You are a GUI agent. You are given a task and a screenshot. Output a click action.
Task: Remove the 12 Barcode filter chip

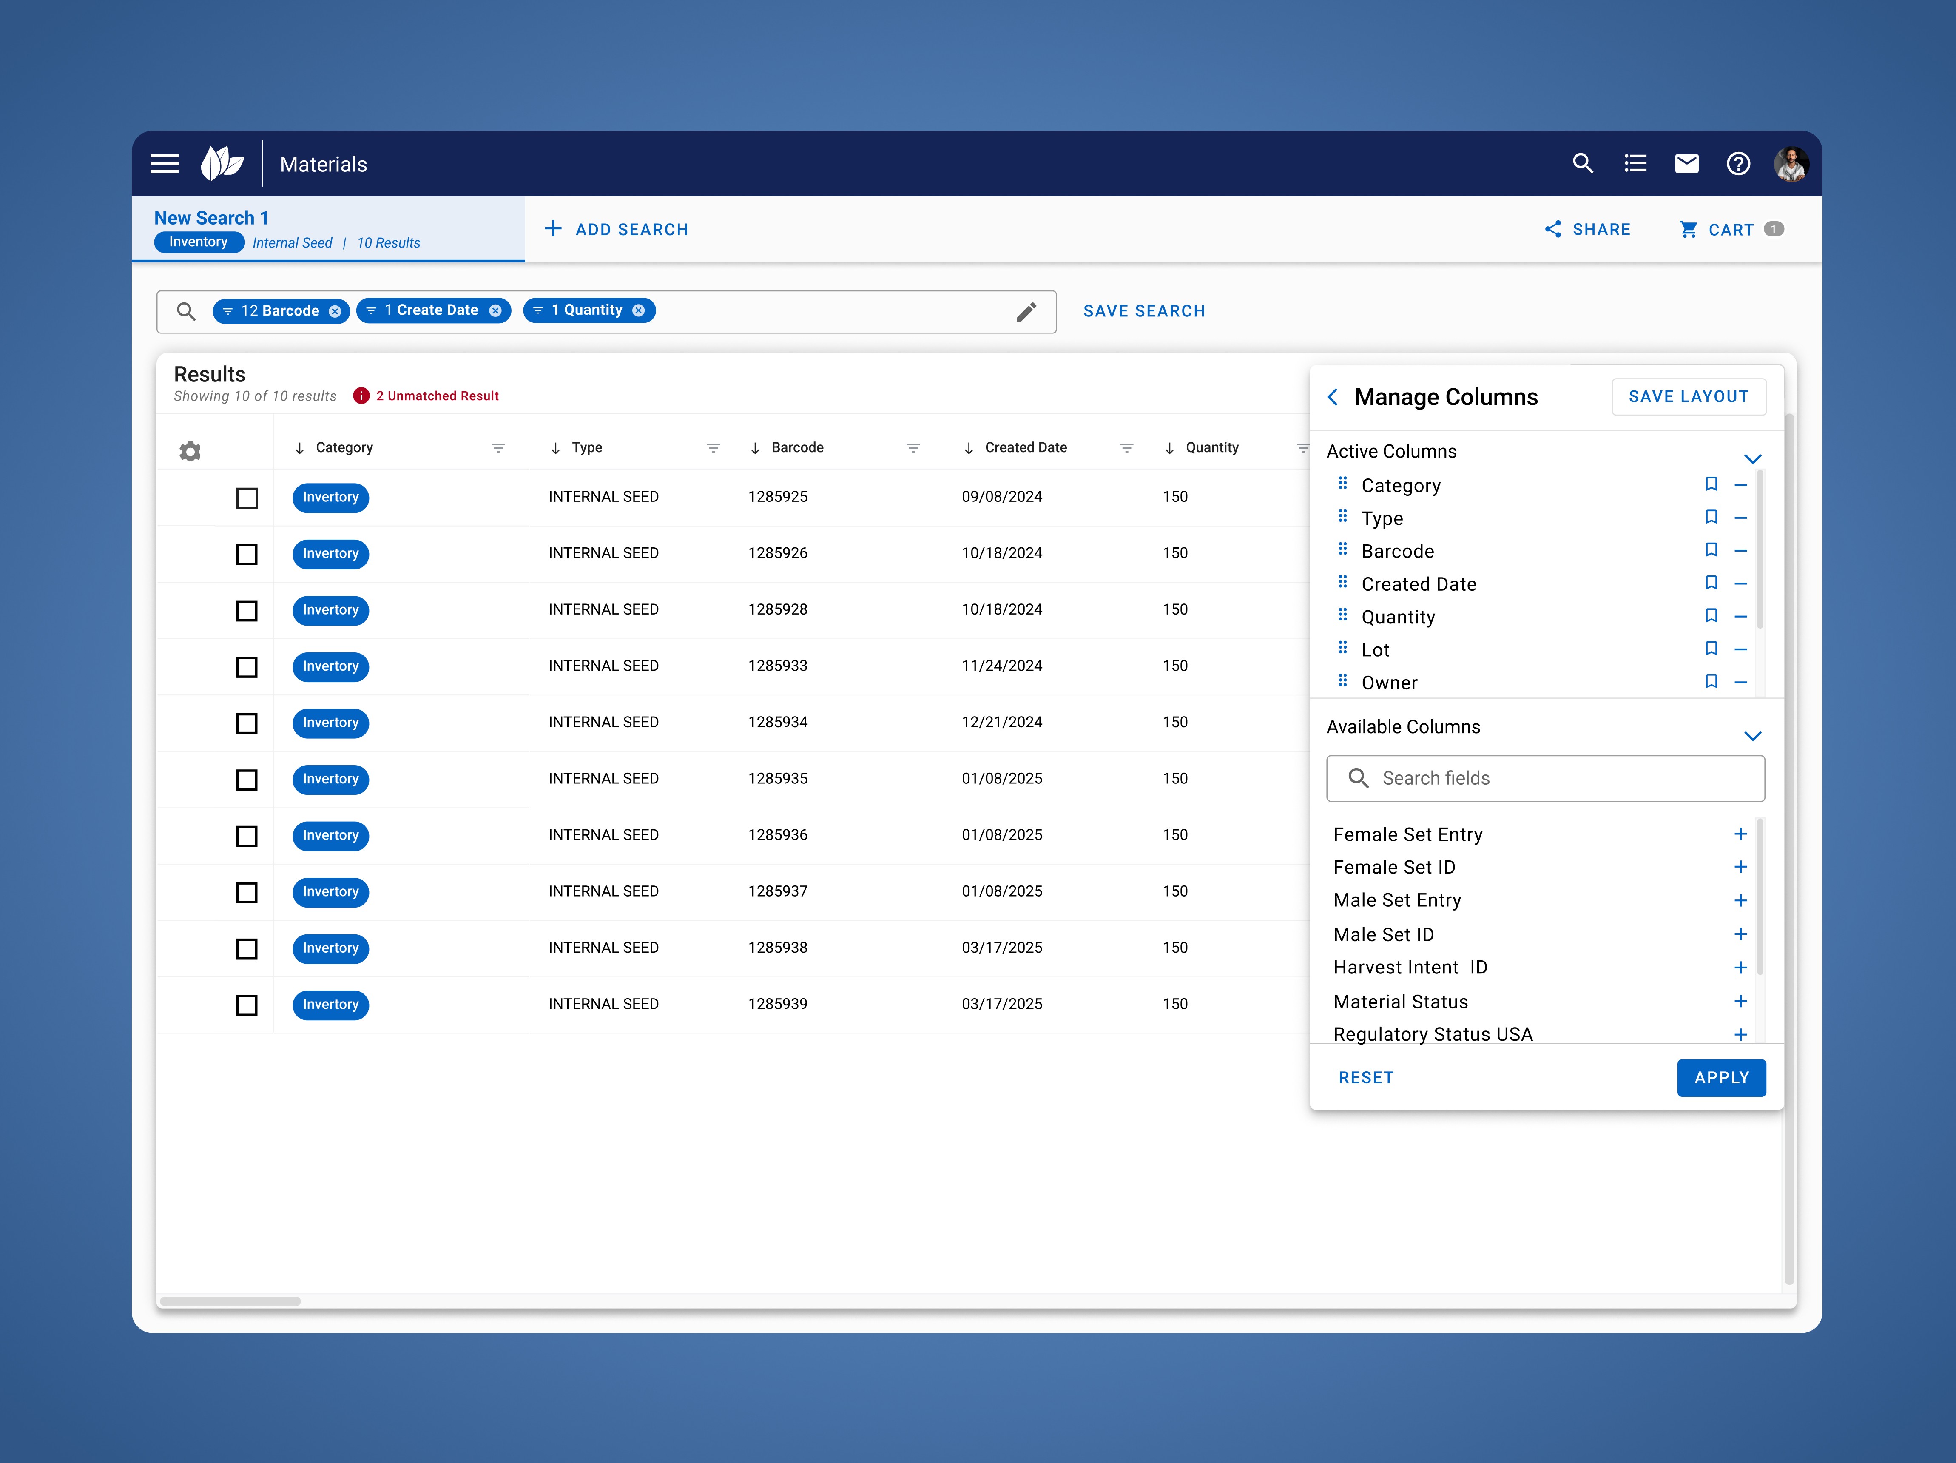pos(335,311)
